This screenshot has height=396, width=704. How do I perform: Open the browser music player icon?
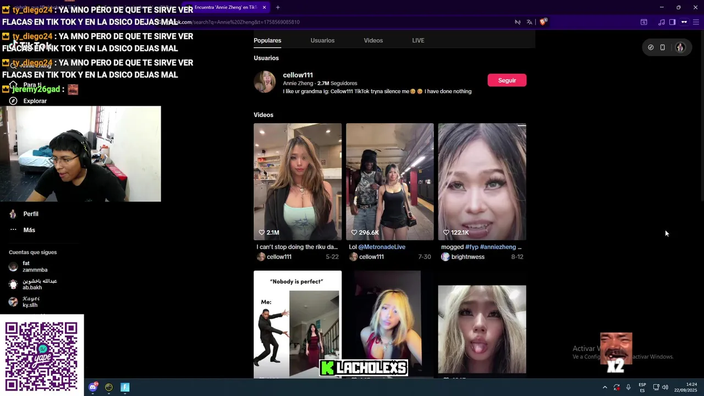click(662, 22)
